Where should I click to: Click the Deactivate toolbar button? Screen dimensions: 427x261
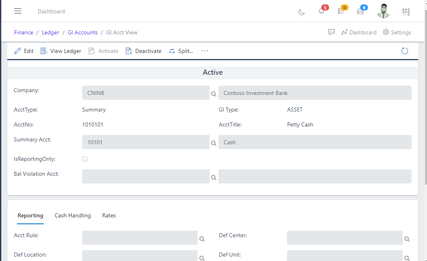(x=144, y=51)
